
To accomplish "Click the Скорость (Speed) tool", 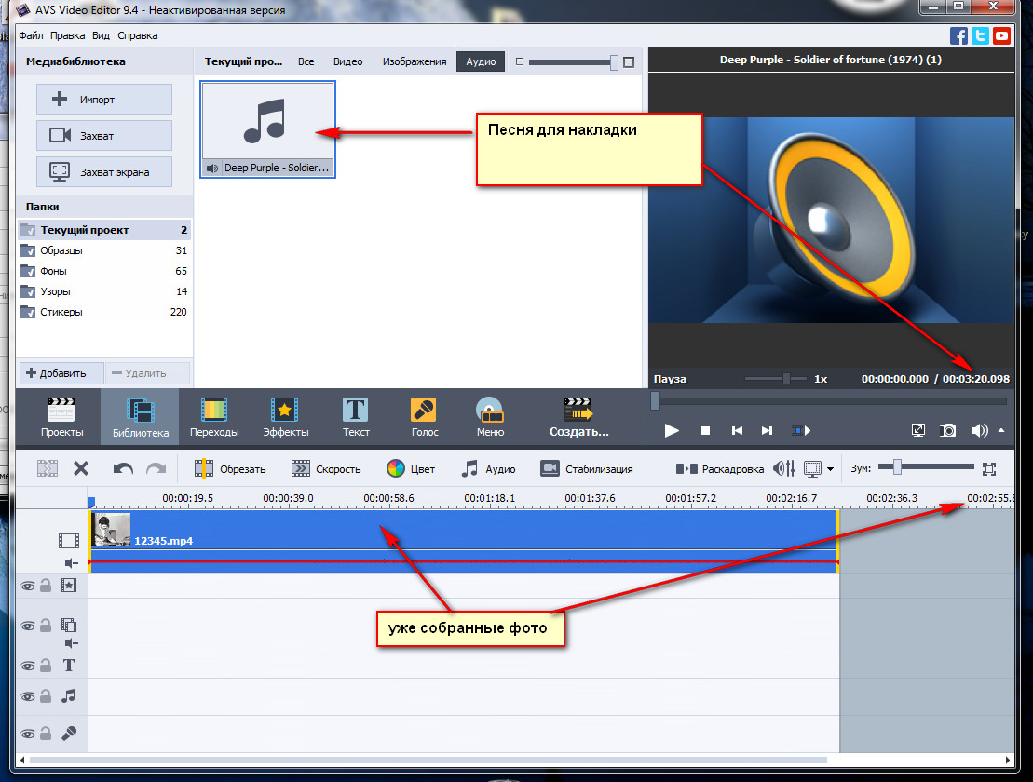I will click(x=326, y=469).
